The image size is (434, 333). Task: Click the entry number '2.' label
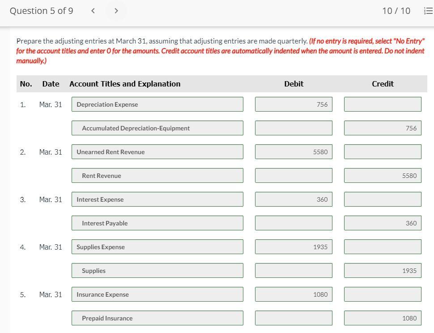[23, 152]
